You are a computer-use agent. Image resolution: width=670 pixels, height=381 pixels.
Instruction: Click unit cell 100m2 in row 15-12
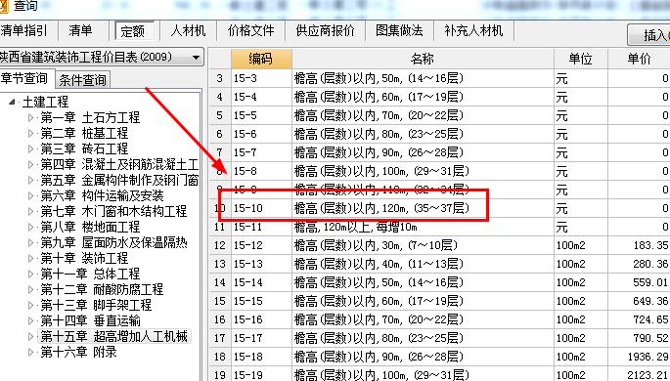click(x=580, y=245)
